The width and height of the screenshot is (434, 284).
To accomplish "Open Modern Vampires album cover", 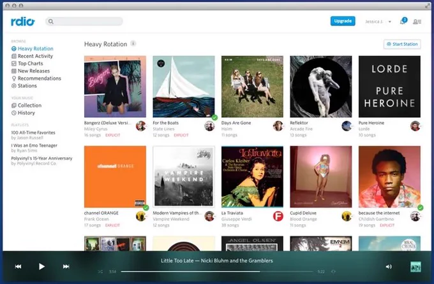I will 184,177.
